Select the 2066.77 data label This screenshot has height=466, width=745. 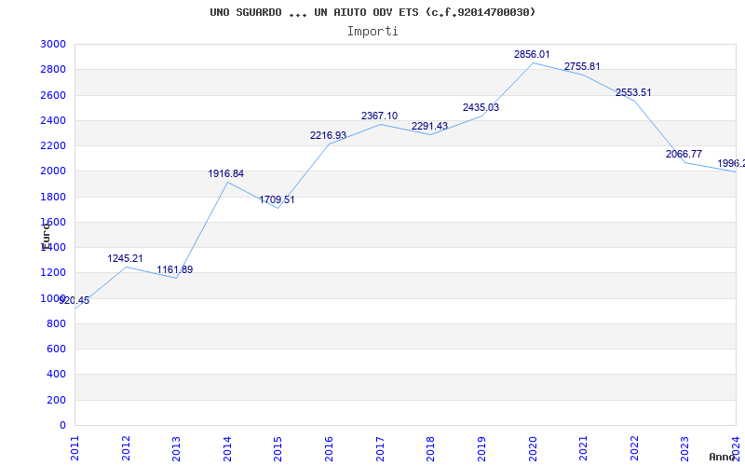pyautogui.click(x=684, y=154)
